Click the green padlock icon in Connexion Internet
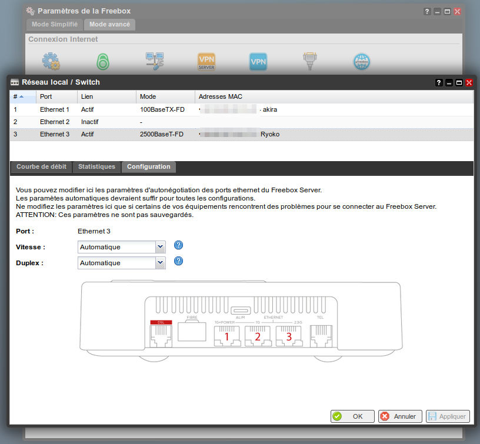 pyautogui.click(x=103, y=62)
